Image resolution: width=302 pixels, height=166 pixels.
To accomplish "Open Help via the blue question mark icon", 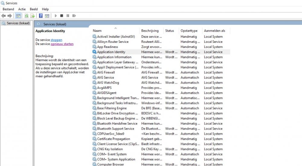I will coord(41,16).
